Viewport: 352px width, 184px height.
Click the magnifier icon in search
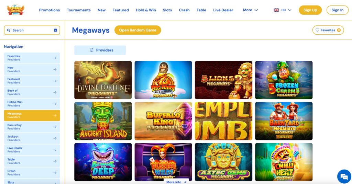9,30
